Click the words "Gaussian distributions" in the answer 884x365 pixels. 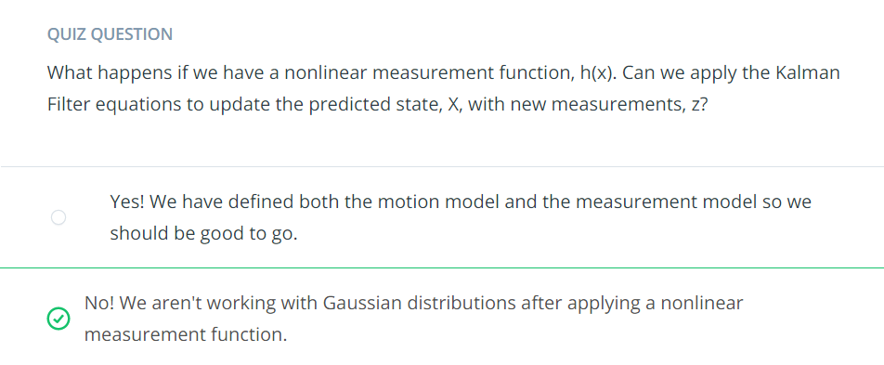[420, 303]
